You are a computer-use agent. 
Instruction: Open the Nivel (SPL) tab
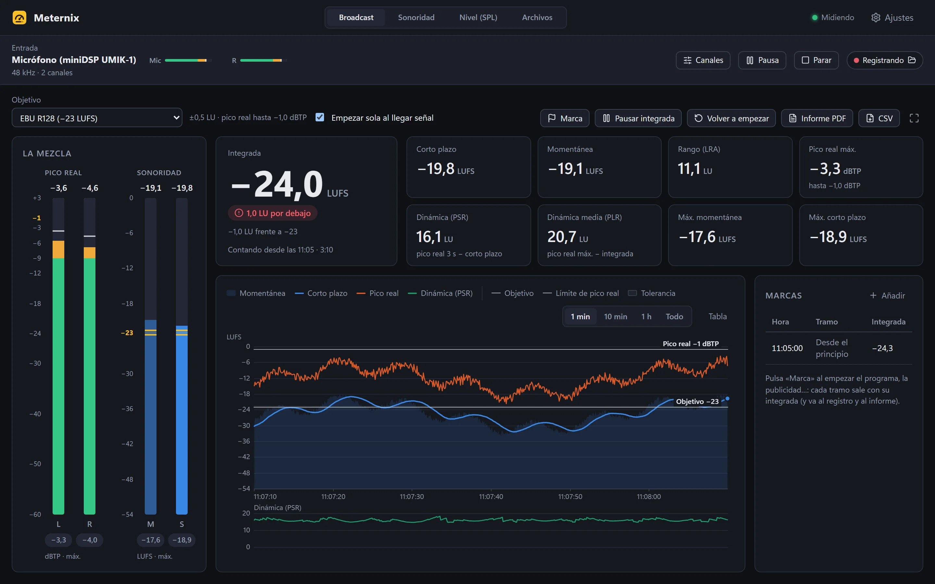click(x=478, y=18)
